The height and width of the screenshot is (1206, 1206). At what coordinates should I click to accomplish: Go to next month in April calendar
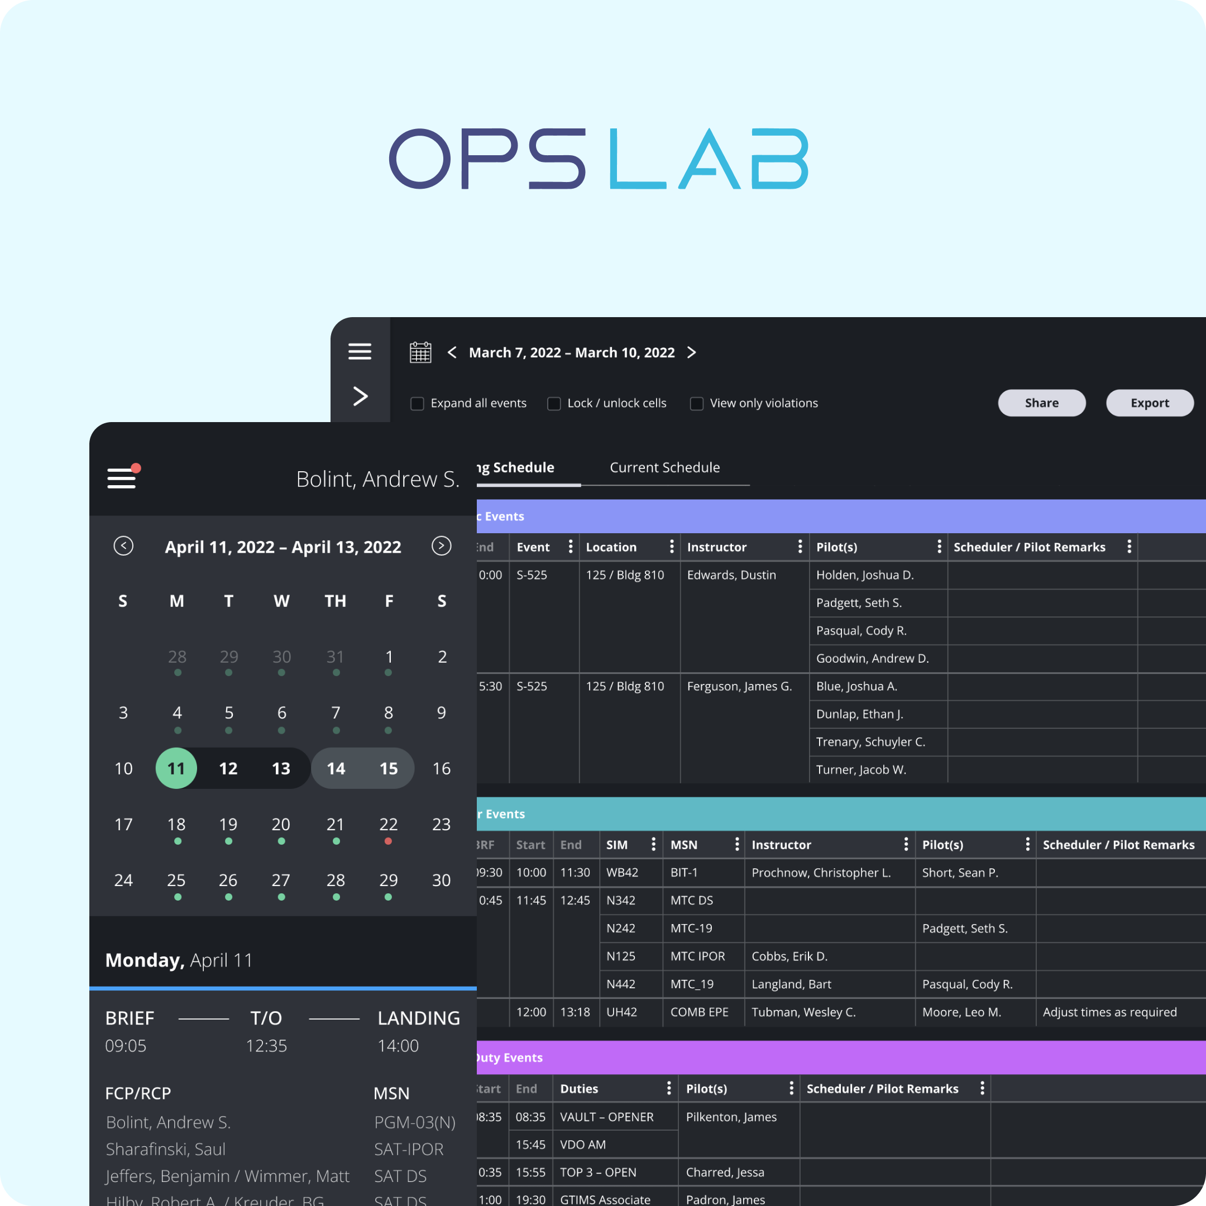(441, 545)
